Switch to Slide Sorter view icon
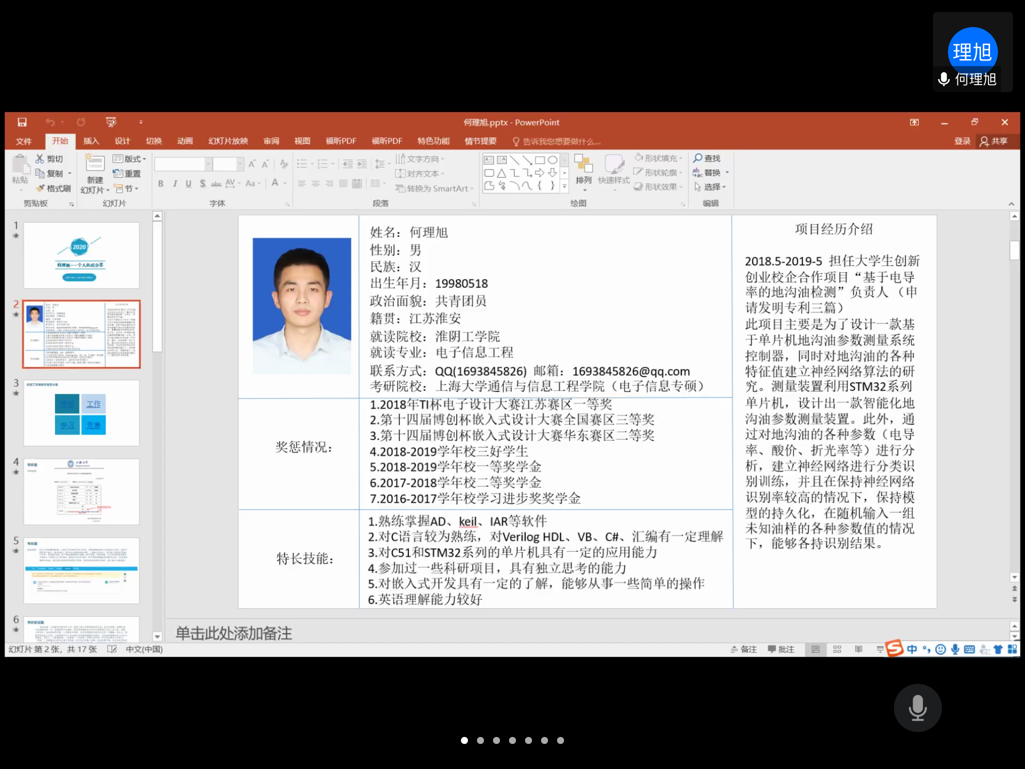 point(837,649)
